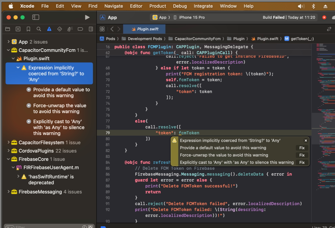Show the Issue navigator
Viewport: 335px width, 228px height.
49,29
